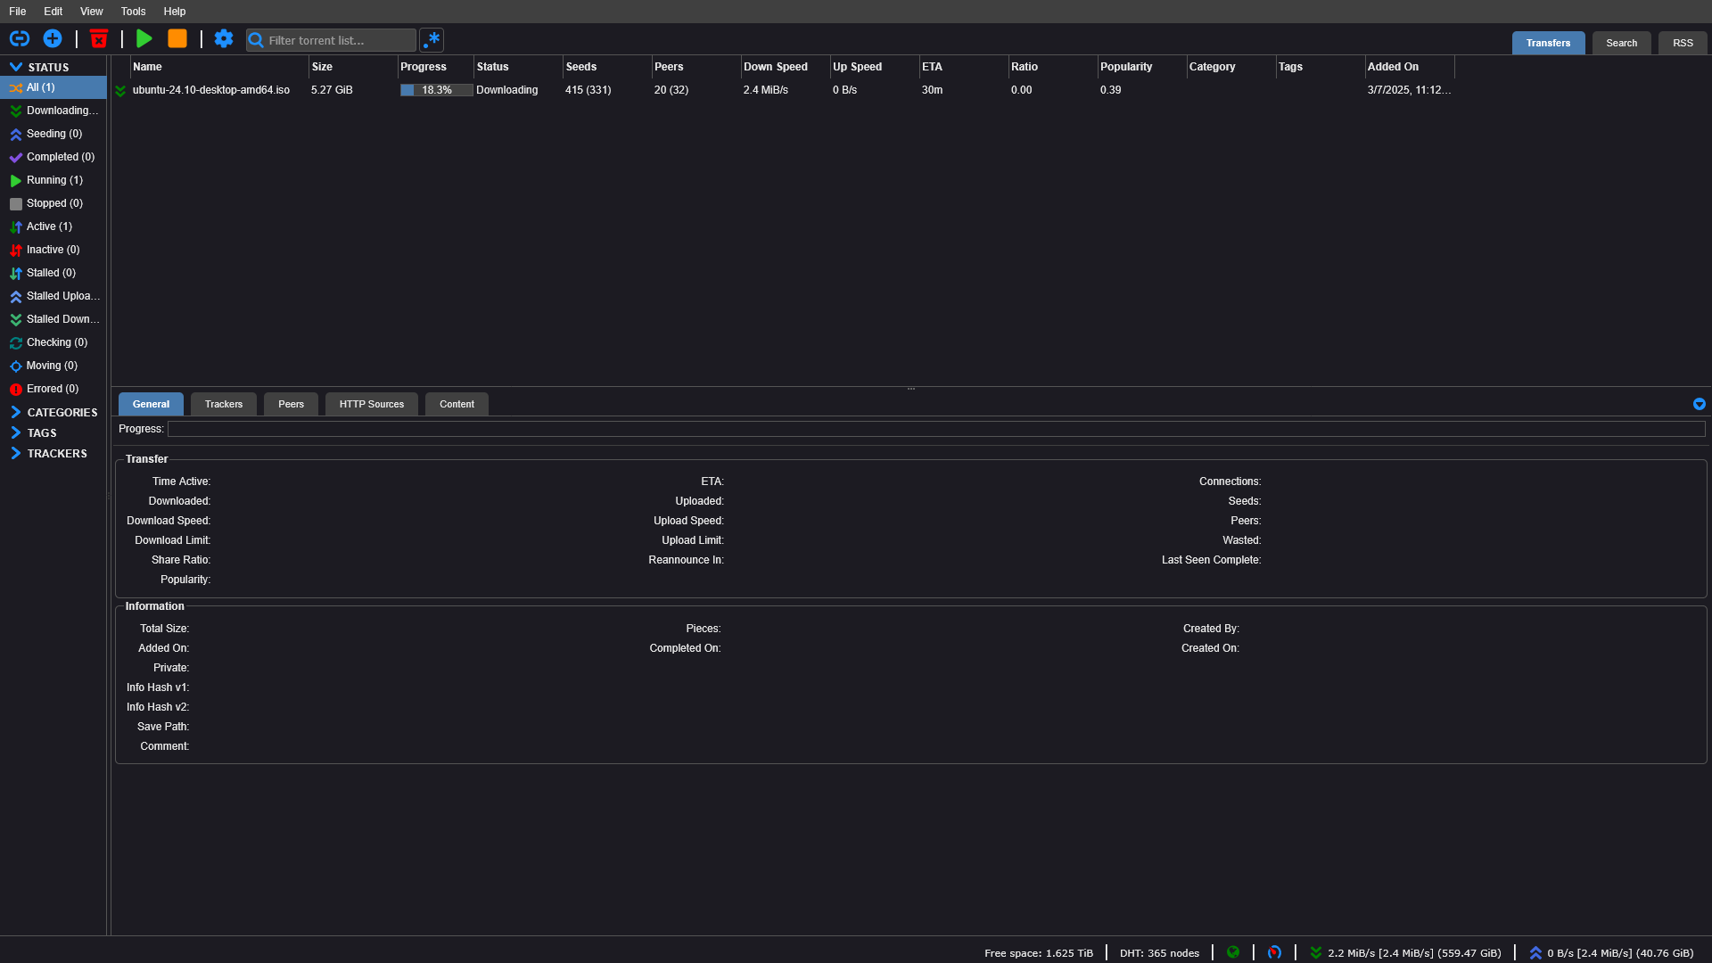This screenshot has width=1712, height=963.
Task: Select the Errored (0) filter
Action: point(53,389)
